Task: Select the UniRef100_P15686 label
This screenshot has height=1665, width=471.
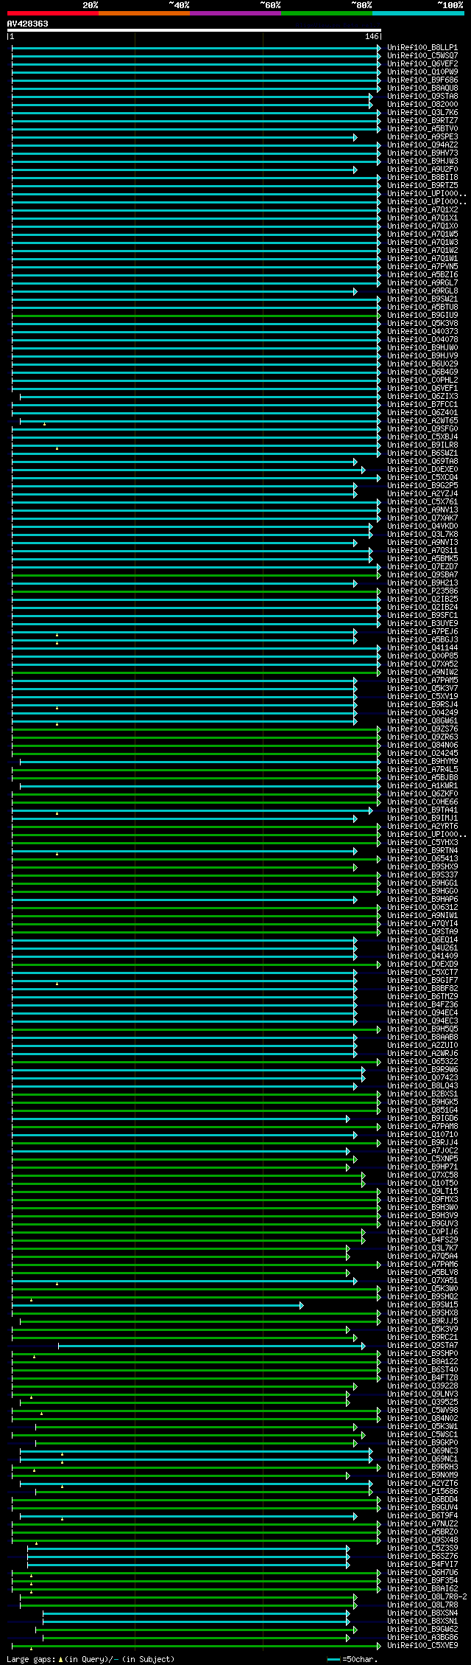Action: (422, 1491)
